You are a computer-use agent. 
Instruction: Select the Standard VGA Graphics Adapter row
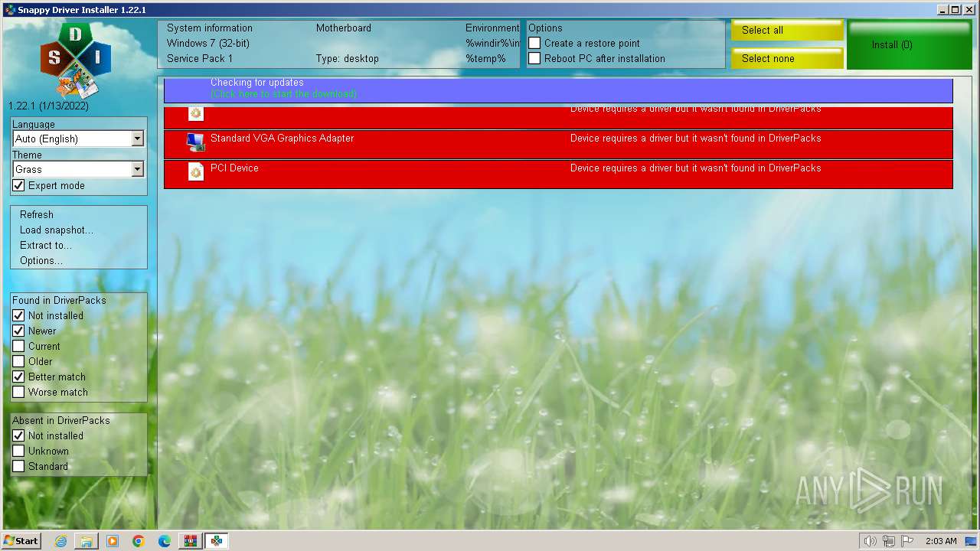click(x=558, y=145)
